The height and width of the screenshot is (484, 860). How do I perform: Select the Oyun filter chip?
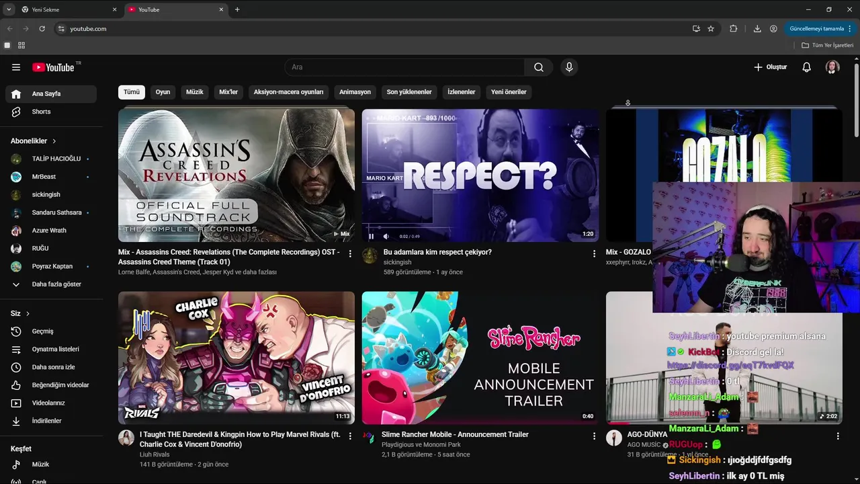[x=163, y=92]
